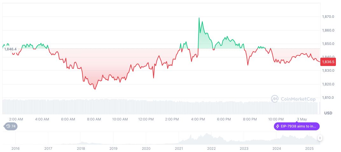Click the lightning bolt icon in the purple badge
This screenshot has width=341, height=152.
(278, 126)
